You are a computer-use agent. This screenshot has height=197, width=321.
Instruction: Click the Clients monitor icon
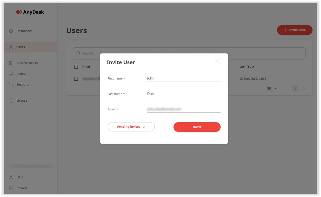click(x=11, y=74)
